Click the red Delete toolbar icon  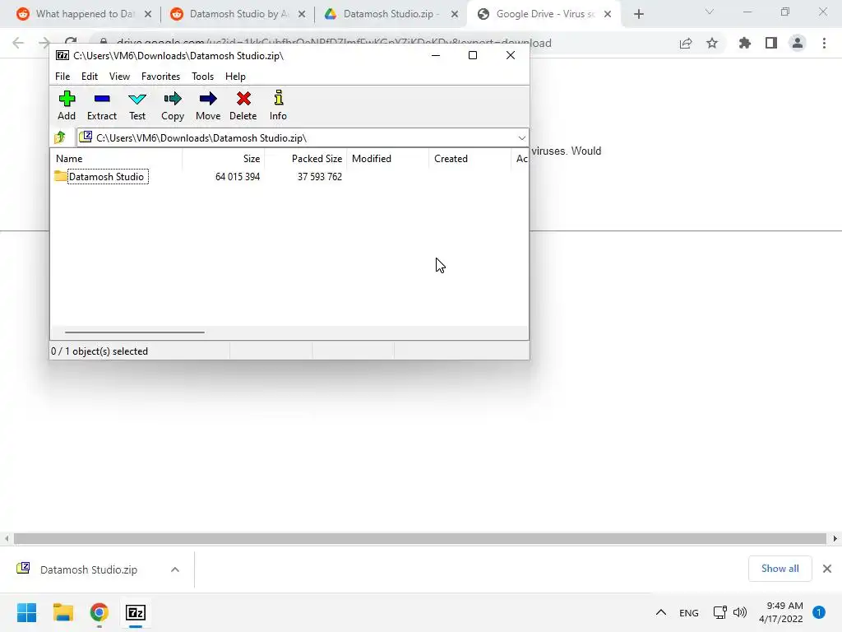pyautogui.click(x=243, y=105)
